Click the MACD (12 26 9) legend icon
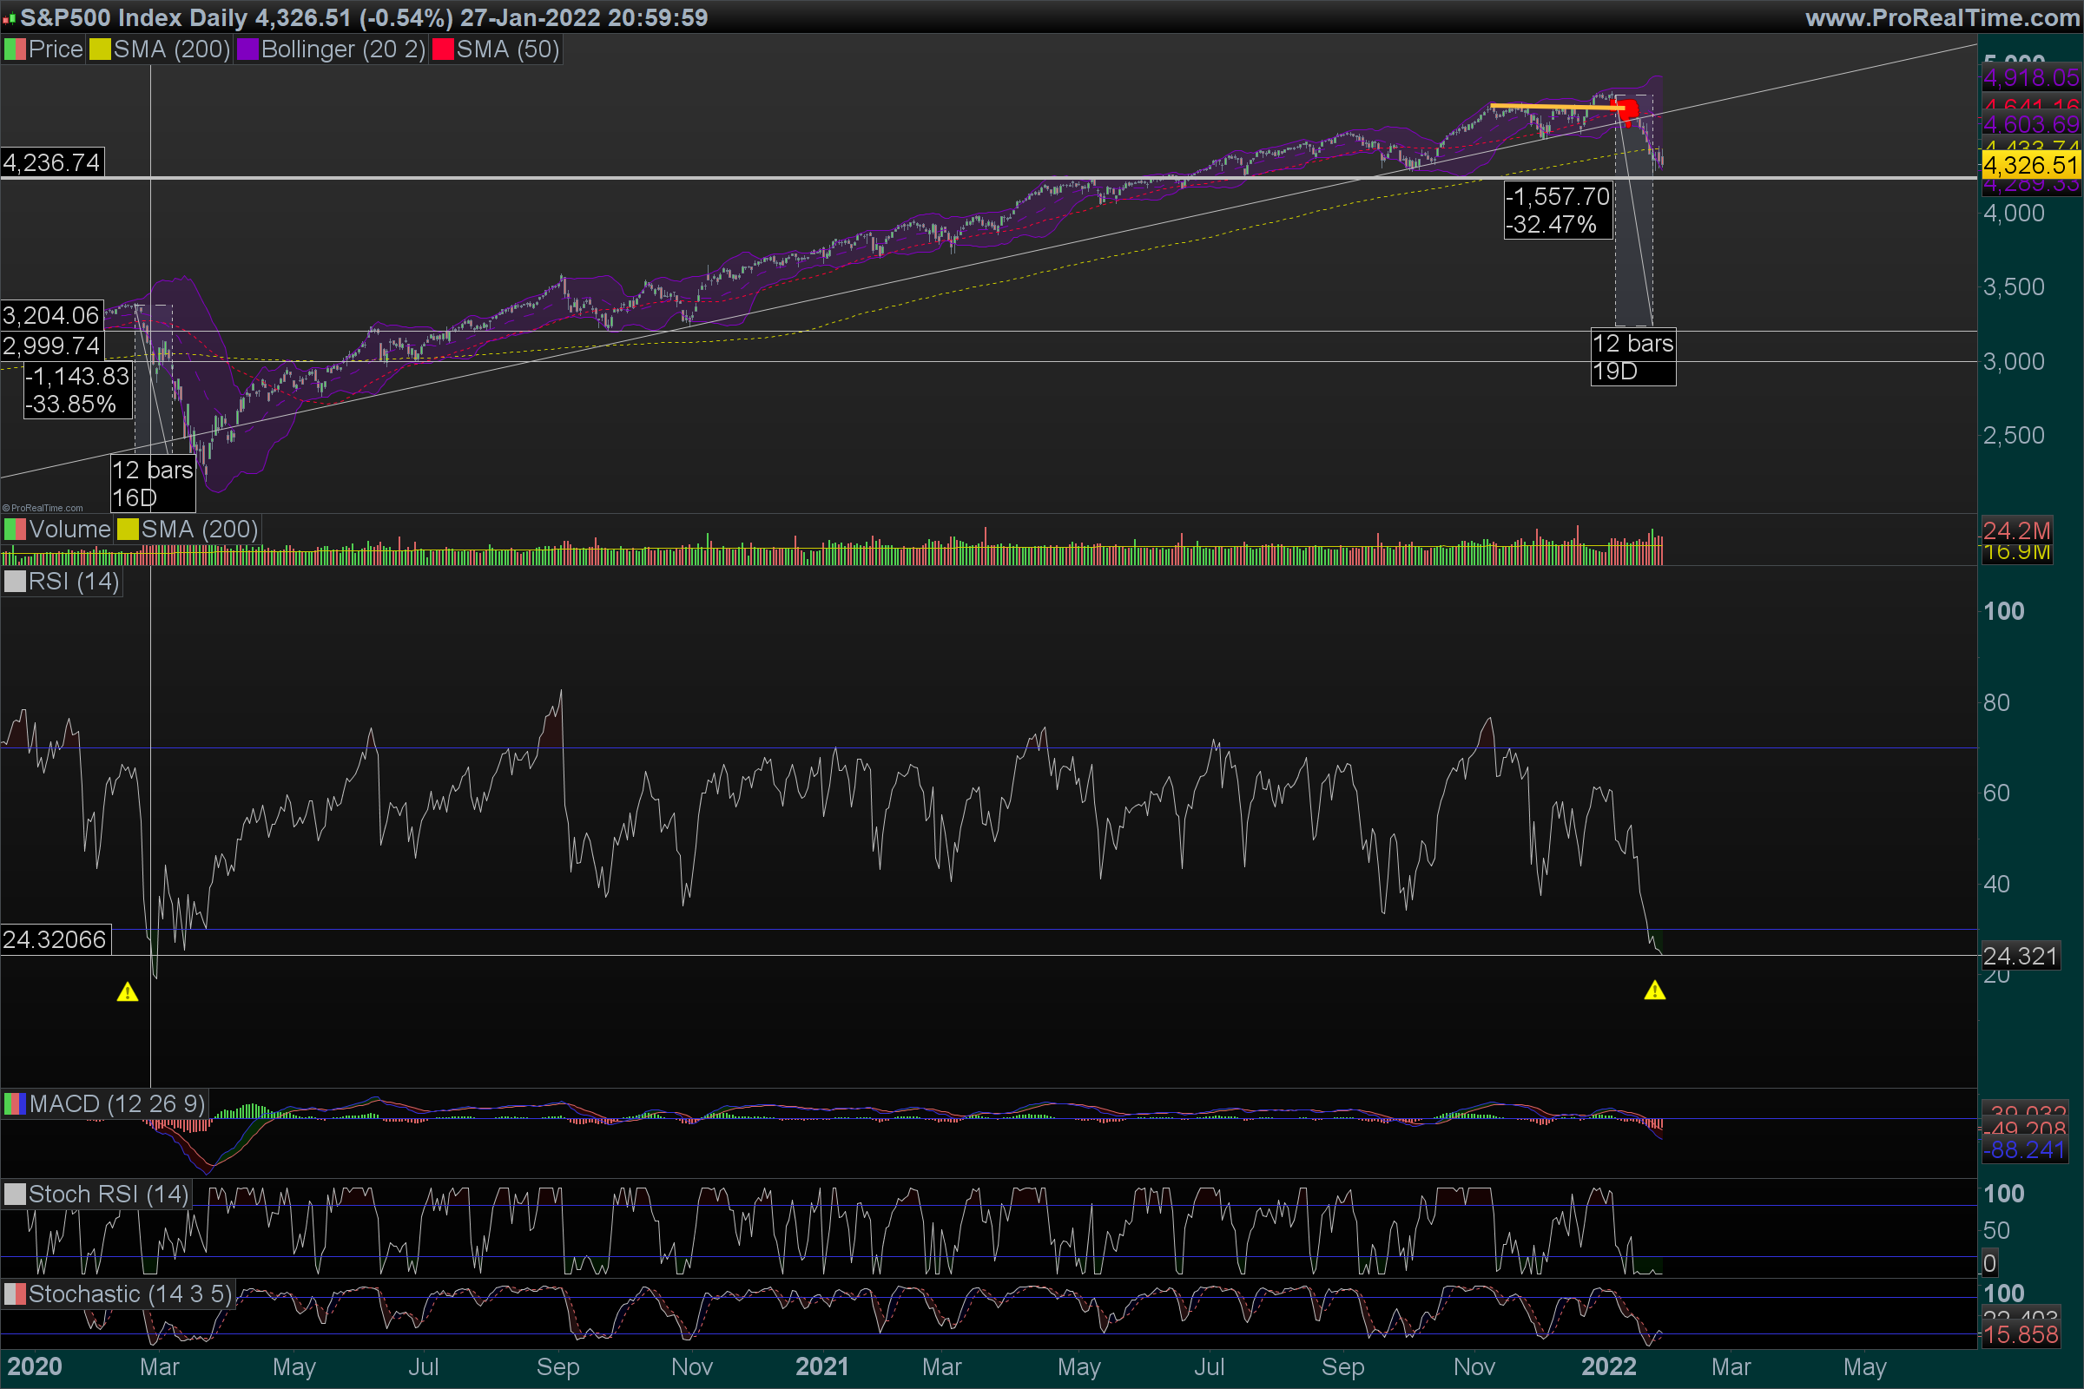Image resolution: width=2084 pixels, height=1389 pixels. coord(14,1103)
